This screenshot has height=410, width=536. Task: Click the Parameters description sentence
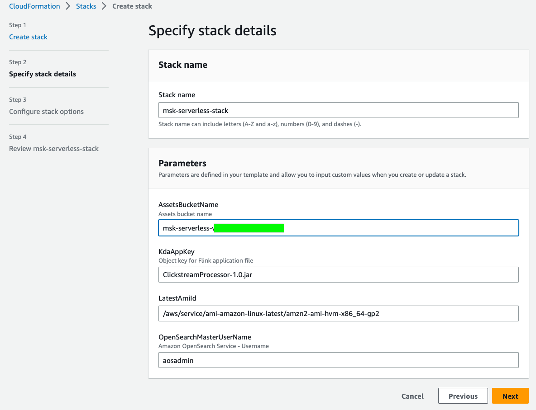[x=312, y=175]
